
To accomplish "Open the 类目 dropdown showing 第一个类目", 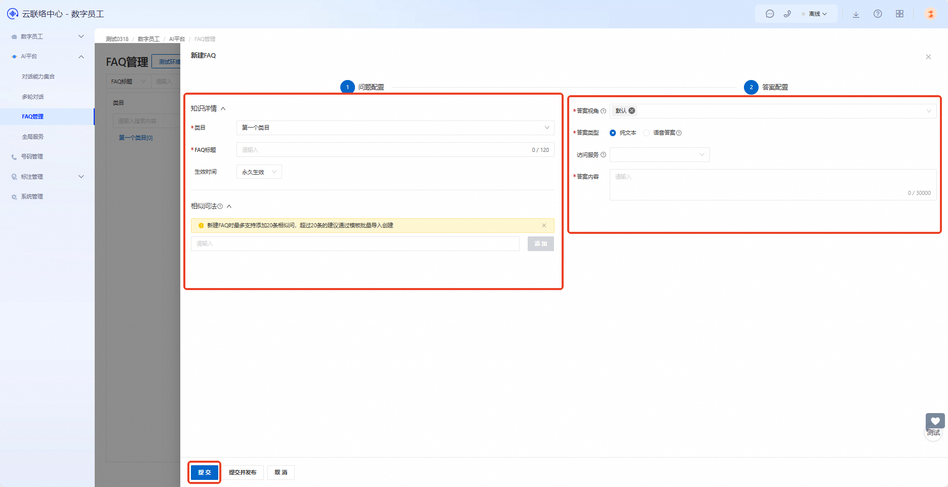I will pos(395,128).
